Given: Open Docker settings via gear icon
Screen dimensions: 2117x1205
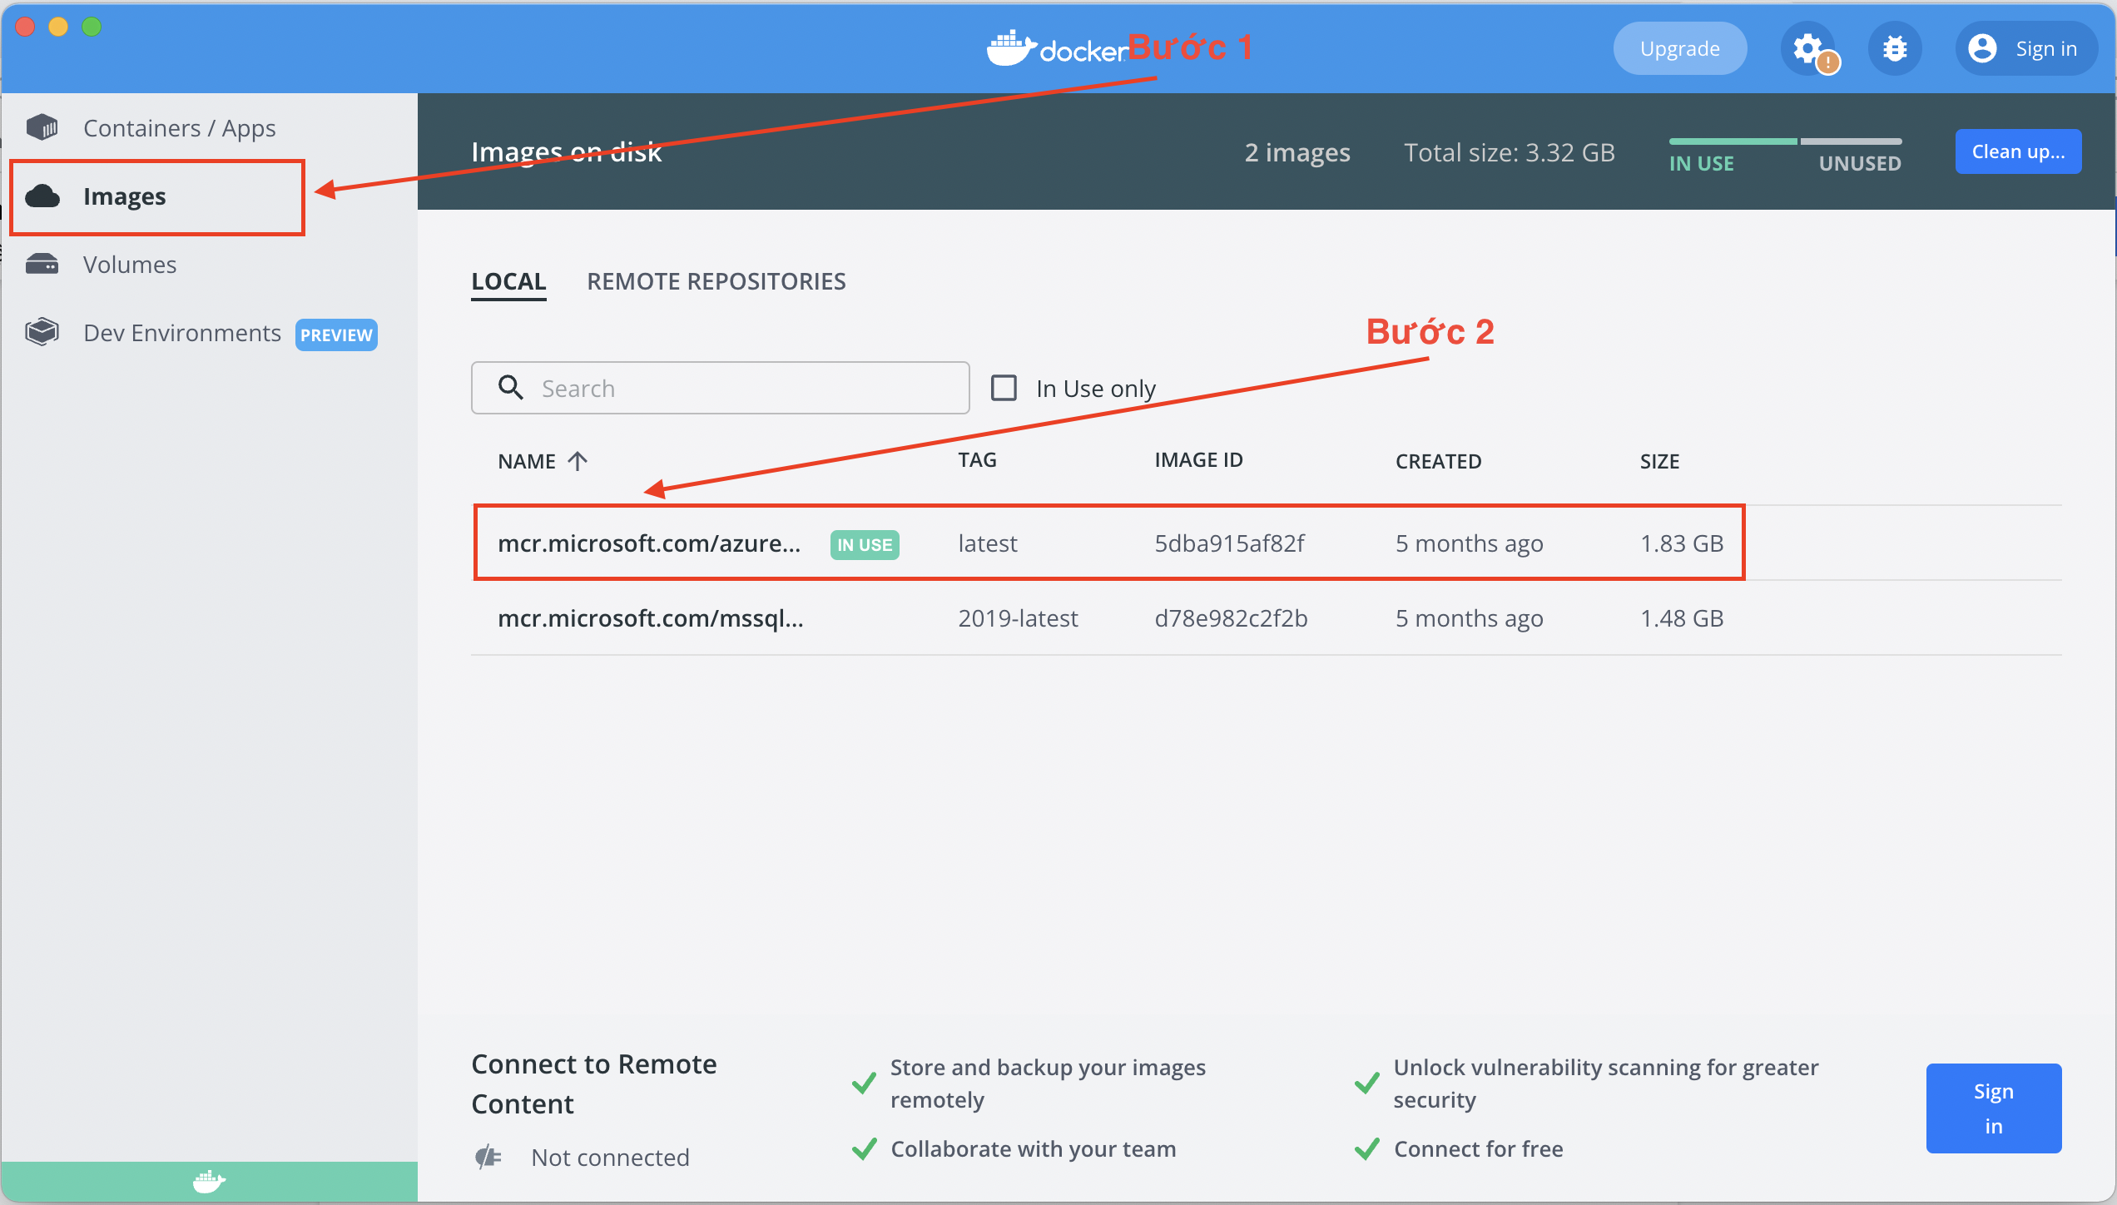Looking at the screenshot, I should click(1808, 48).
